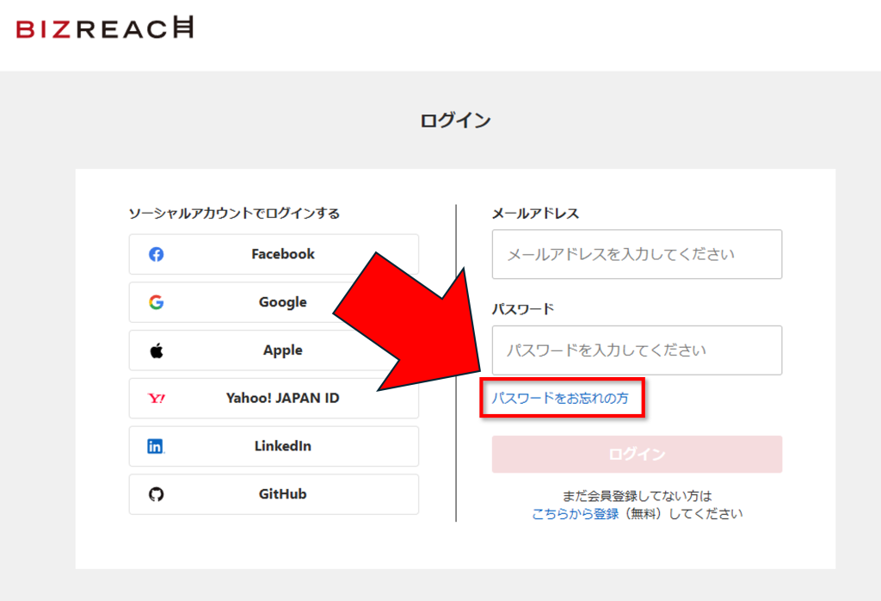Click the ログイン page heading
This screenshot has width=881, height=601.
[455, 121]
